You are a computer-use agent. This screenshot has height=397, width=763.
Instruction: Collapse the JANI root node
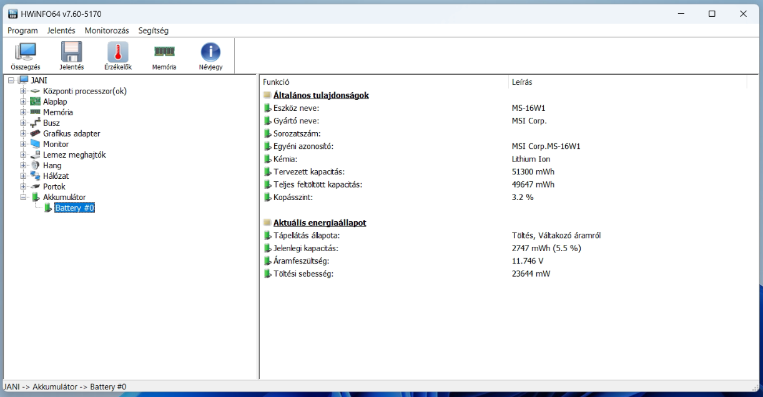(11, 80)
